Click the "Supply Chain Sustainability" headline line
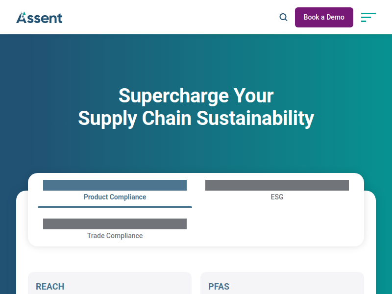 196,118
